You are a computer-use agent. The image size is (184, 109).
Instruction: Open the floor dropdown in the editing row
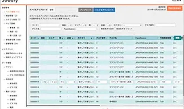pos(62,82)
